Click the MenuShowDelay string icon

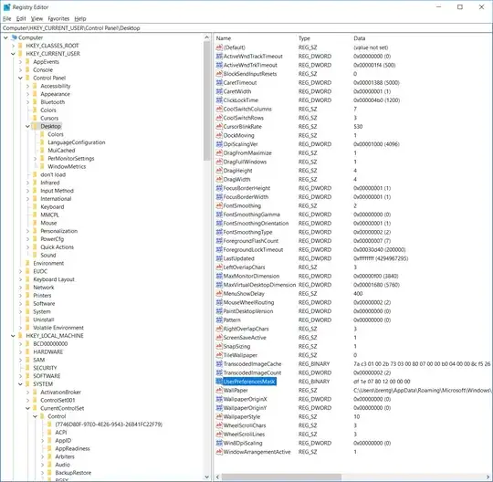pyautogui.click(x=219, y=293)
